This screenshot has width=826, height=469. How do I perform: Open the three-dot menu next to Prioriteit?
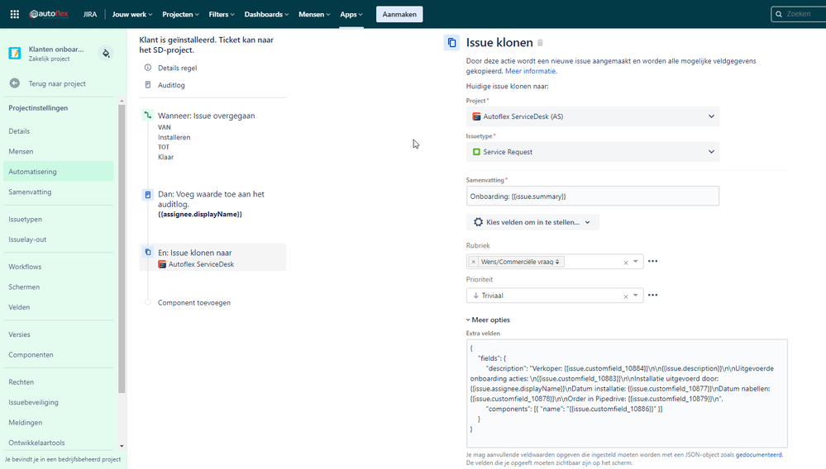tap(652, 295)
